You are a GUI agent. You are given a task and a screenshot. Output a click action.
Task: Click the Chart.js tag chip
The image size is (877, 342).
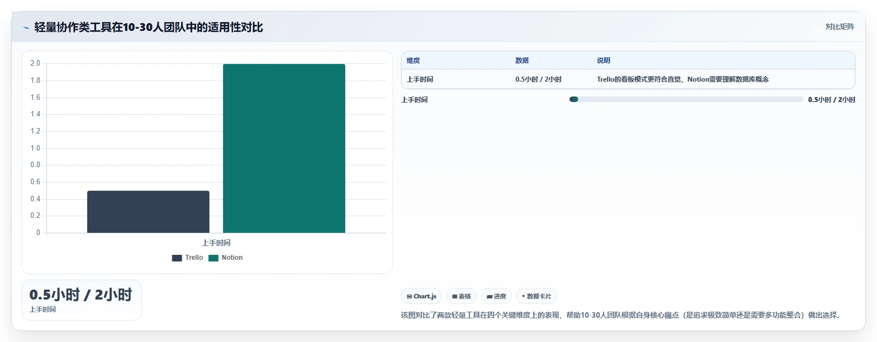pyautogui.click(x=421, y=296)
